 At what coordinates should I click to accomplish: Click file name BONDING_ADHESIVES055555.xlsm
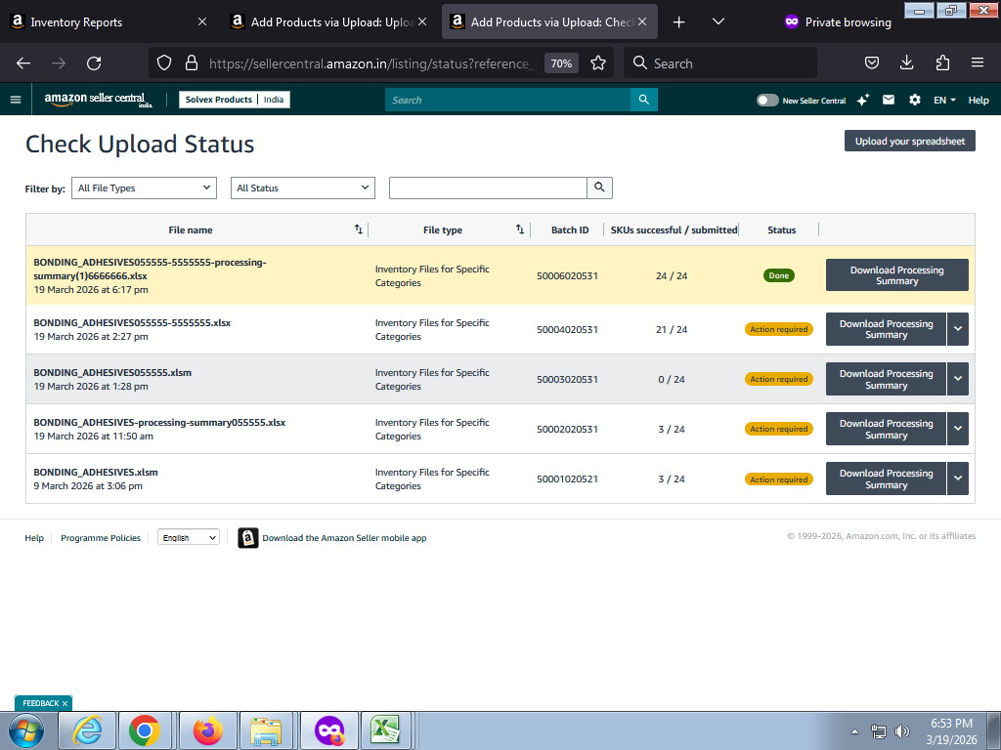(112, 372)
